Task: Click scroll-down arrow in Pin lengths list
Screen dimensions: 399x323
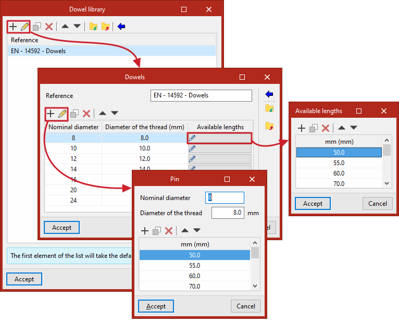Action: tap(255, 286)
